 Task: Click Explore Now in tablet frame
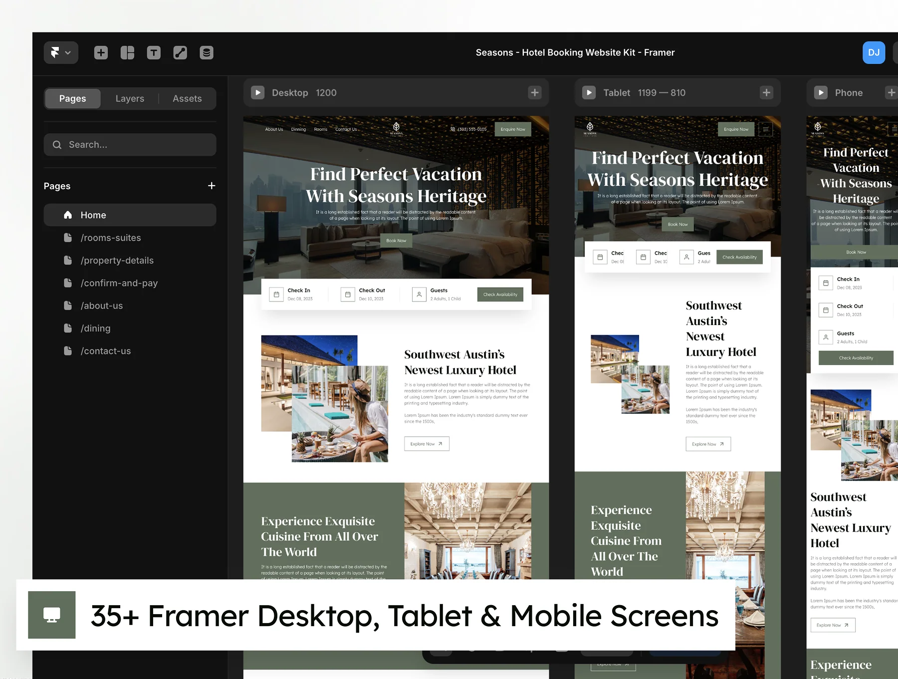tap(708, 444)
